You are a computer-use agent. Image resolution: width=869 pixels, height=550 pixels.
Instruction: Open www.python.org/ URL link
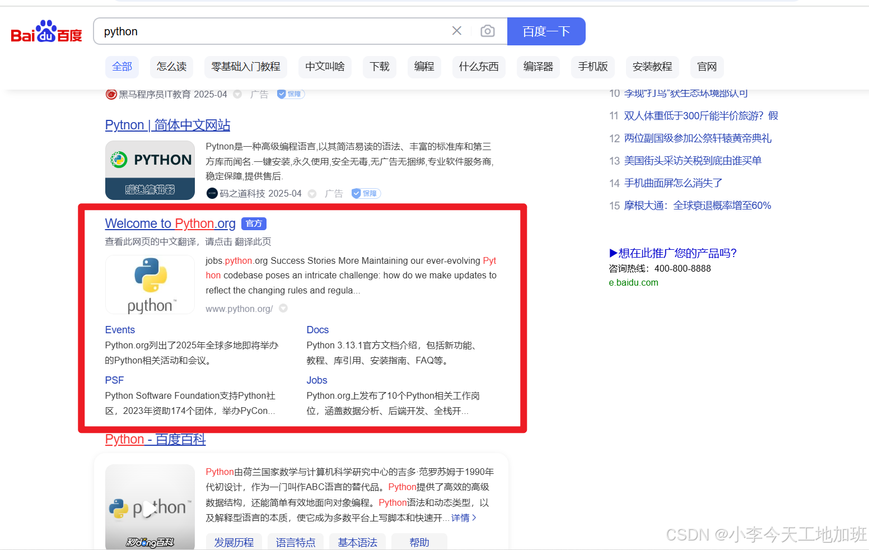point(239,309)
